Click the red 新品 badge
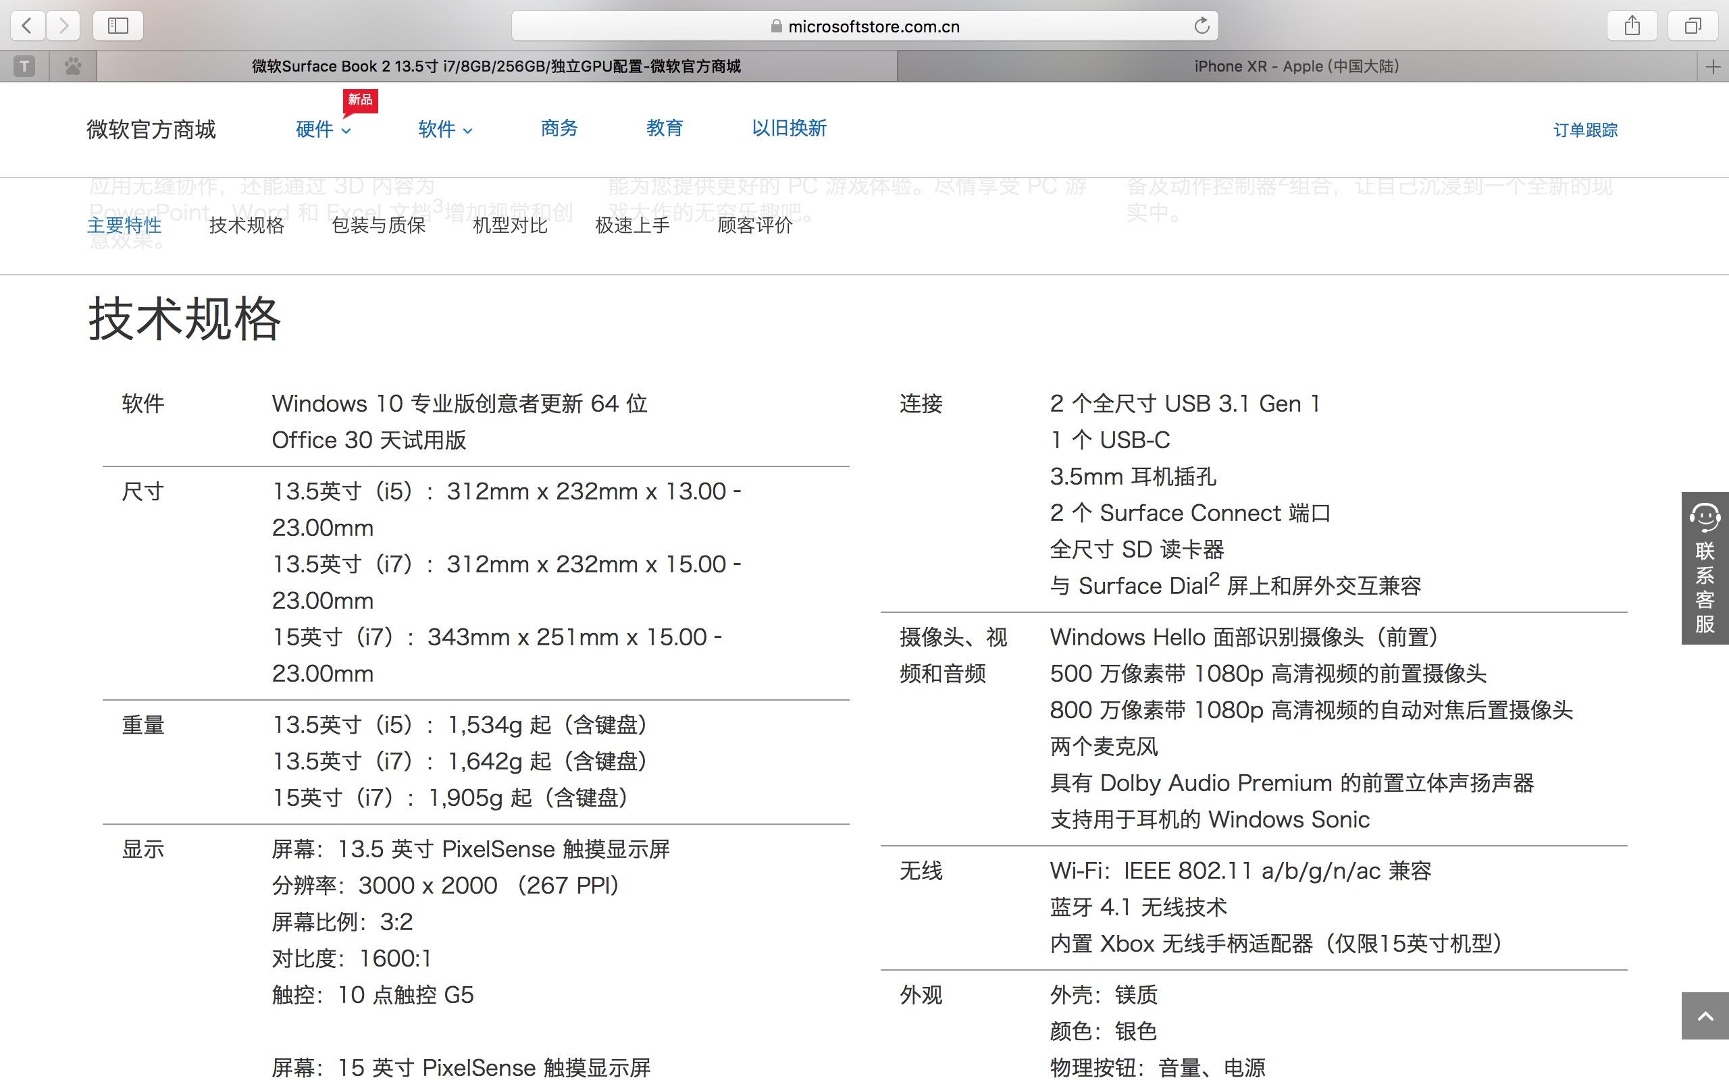 click(x=360, y=101)
